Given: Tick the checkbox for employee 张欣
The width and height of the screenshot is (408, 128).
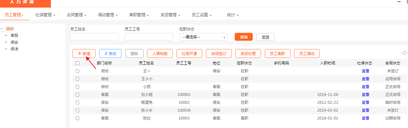Looking at the screenshot, I should click(78, 118).
